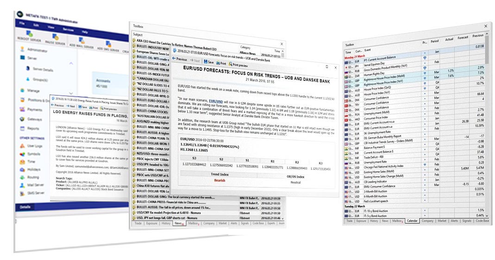Open the File menu in Administrator
Viewport: 495px width, 260px height.
[22, 23]
